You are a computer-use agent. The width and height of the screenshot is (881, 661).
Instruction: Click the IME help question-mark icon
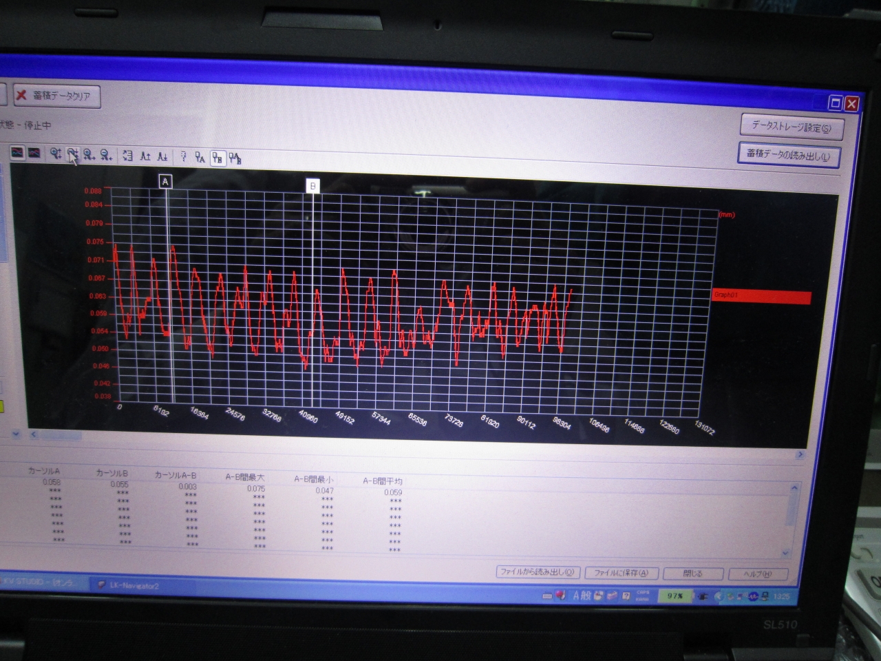626,596
